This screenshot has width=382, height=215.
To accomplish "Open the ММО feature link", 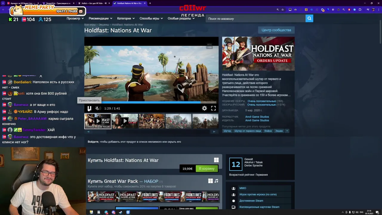I will point(243,188).
